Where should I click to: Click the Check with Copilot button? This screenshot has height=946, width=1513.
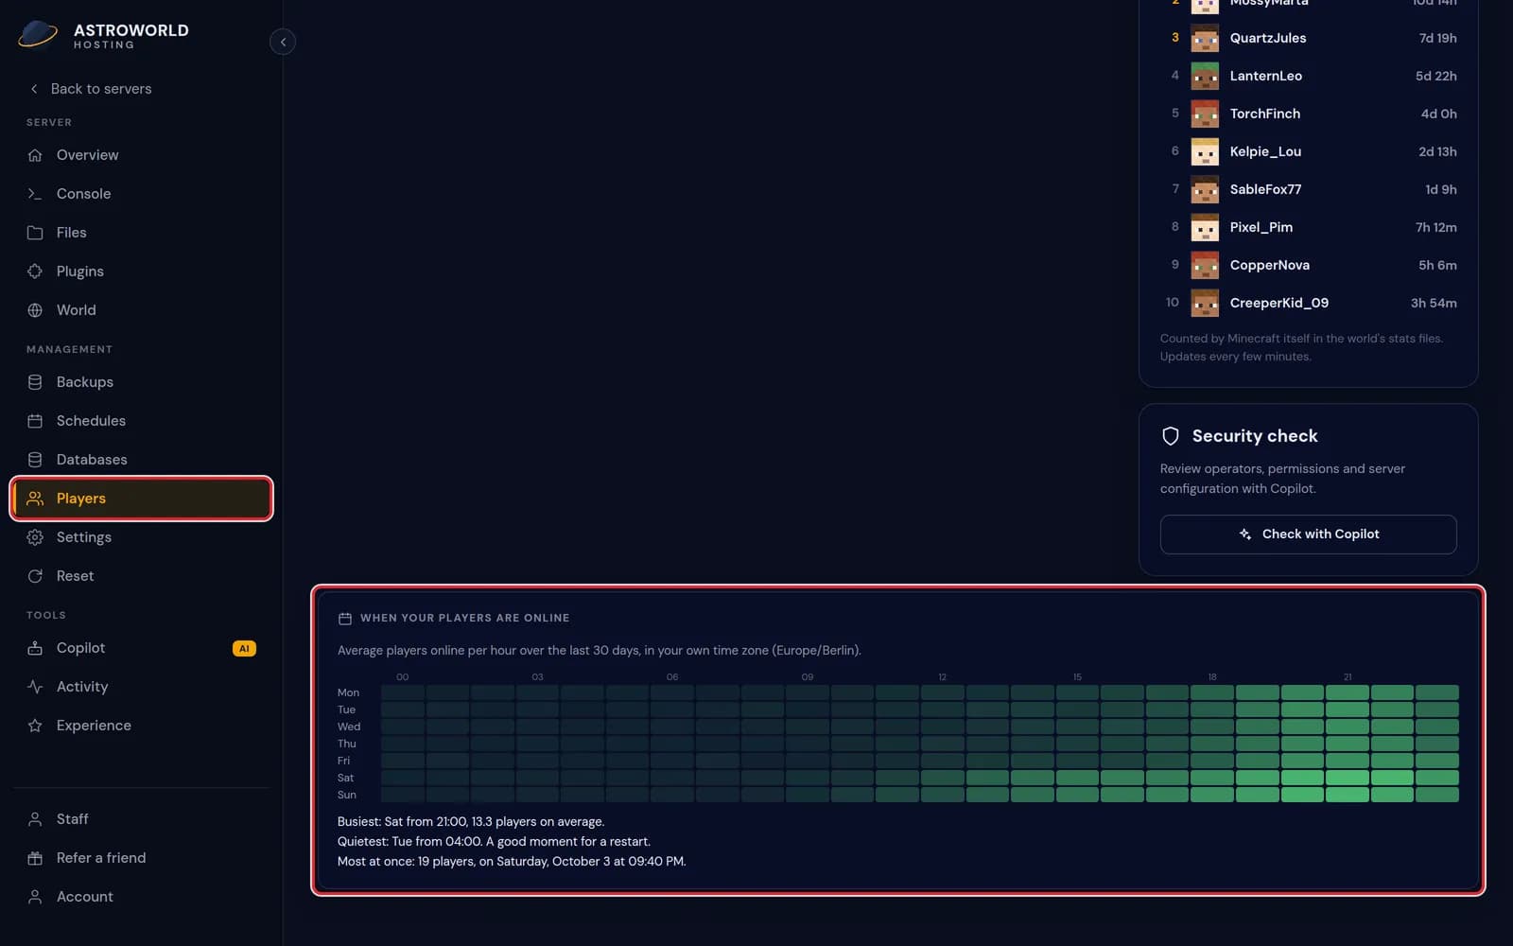(1308, 534)
